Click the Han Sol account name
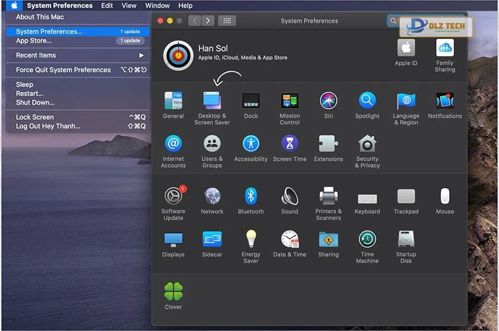The height and width of the screenshot is (331, 499). click(x=213, y=48)
